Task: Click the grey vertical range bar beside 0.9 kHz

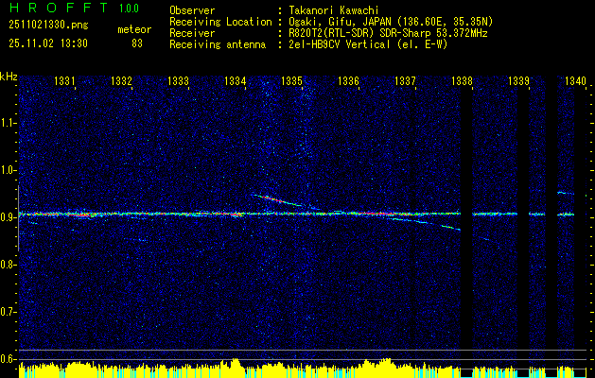Action: (x=19, y=218)
